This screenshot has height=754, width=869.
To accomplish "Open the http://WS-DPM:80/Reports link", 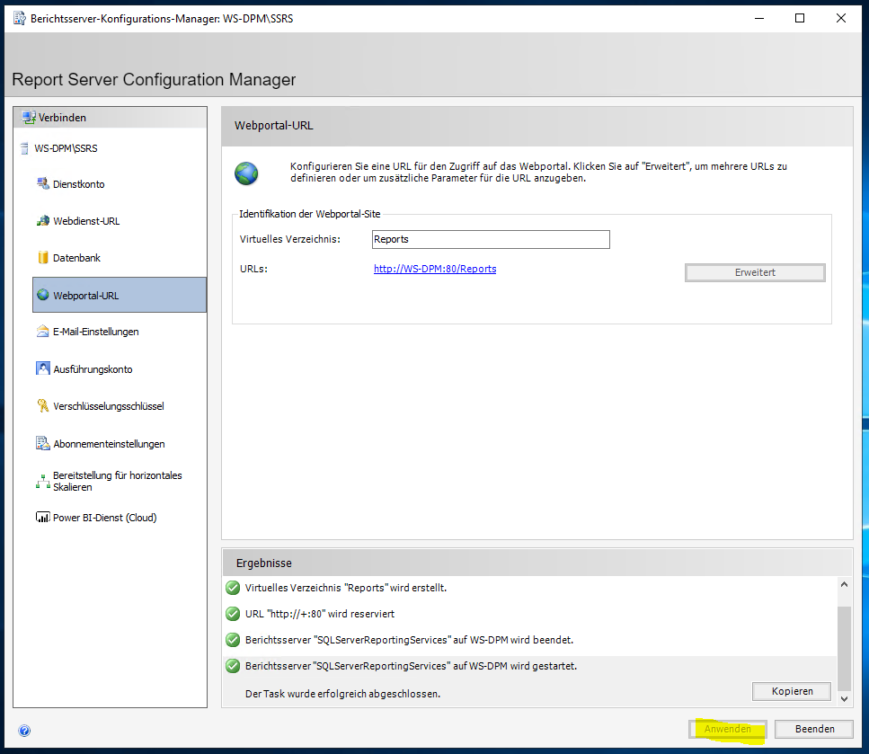I will pos(435,269).
